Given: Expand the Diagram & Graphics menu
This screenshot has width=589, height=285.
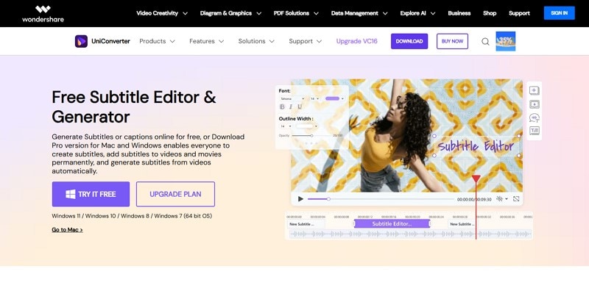Looking at the screenshot, I should coord(230,13).
